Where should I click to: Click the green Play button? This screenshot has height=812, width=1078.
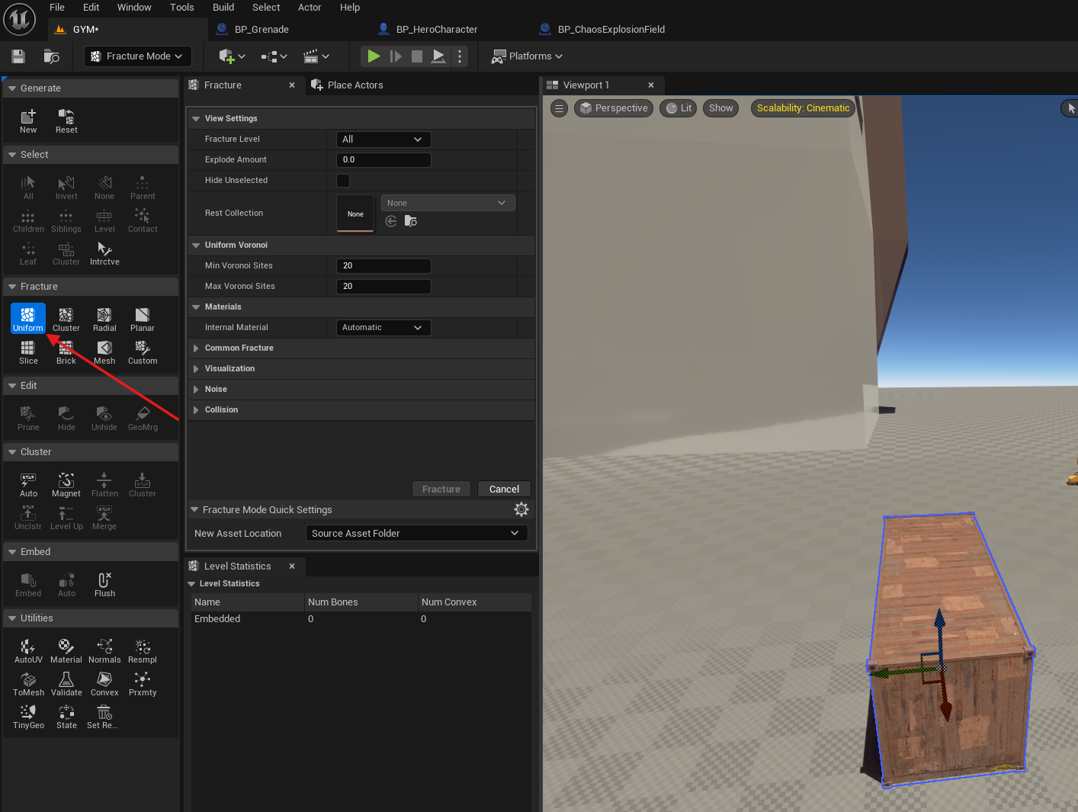coord(374,56)
